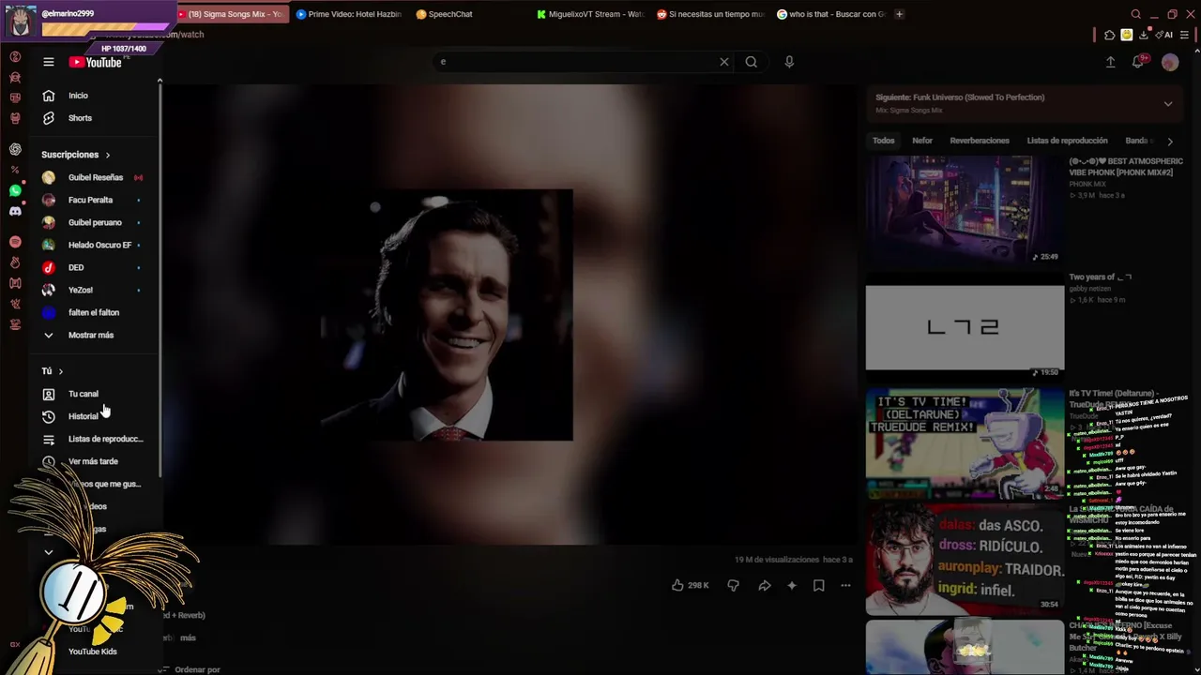1201x675 pixels.
Task: Open the YouTube account avatar menu
Action: coord(1170,62)
